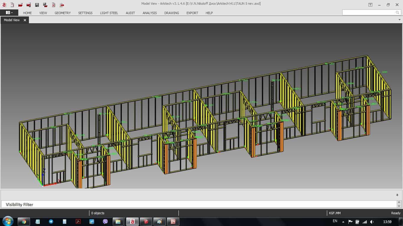
Task: Open Viber from the Windows taskbar
Action: (x=105, y=222)
